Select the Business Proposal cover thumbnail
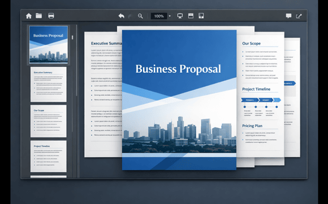328x204 pixels. click(49, 45)
